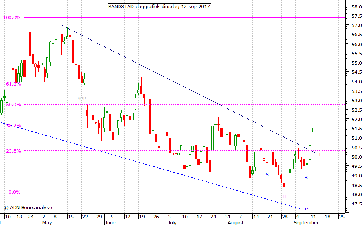Viewport: 363px width, 225px height.
Task: Click the 49.0 price axis label
Action: [x=356, y=176]
